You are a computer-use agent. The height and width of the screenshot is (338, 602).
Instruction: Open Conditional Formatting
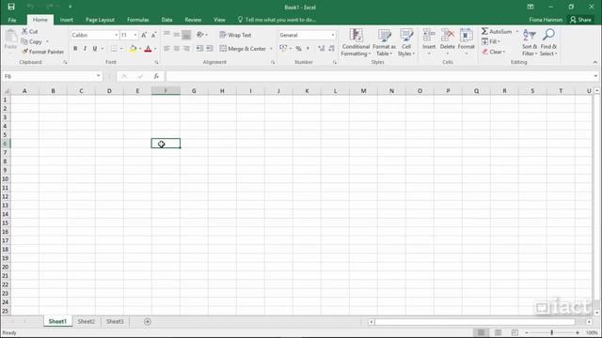click(x=356, y=42)
